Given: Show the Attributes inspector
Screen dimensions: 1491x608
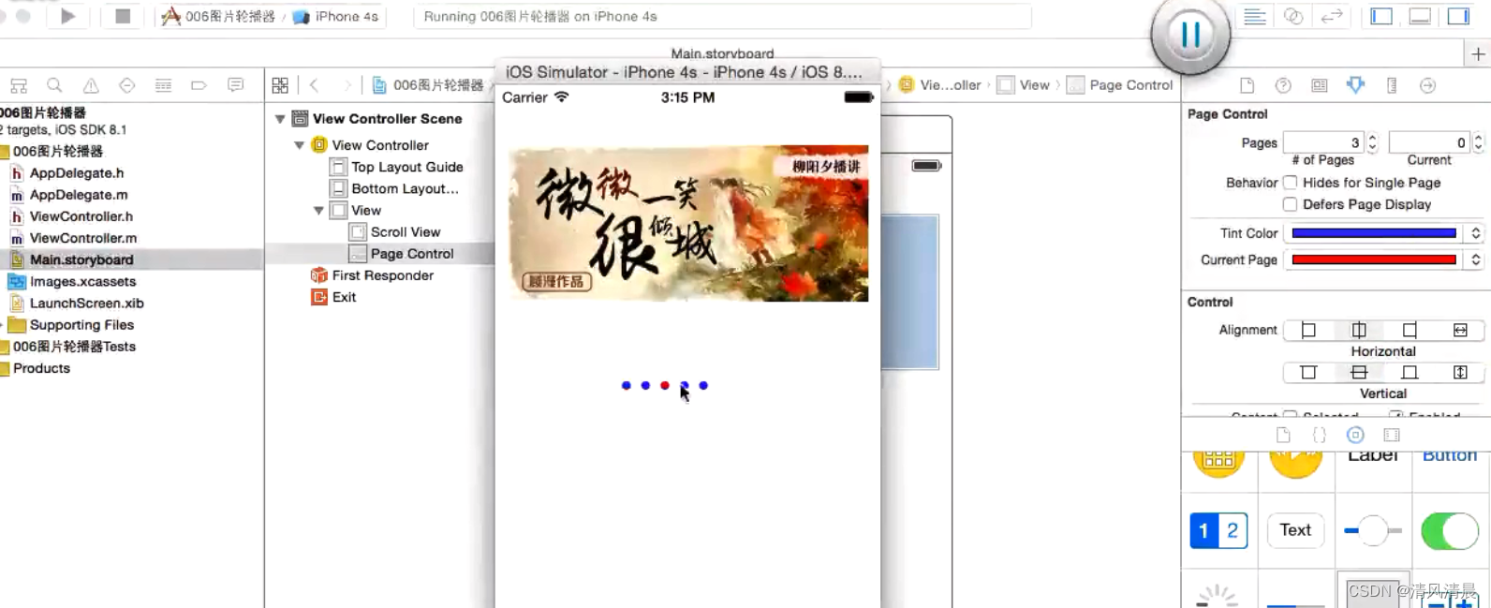Looking at the screenshot, I should click(1355, 85).
